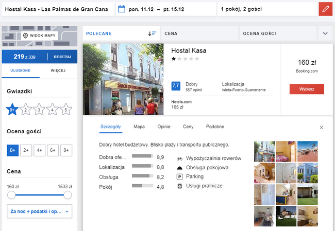This screenshot has width=335, height=231.
Task: Click the 557 opinii reviews text
Action: (194, 90)
